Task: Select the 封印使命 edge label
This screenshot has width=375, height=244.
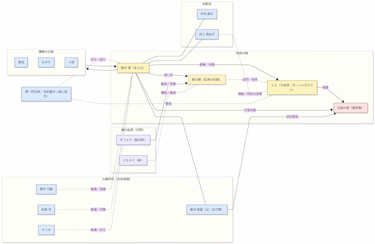Action: [292, 117]
